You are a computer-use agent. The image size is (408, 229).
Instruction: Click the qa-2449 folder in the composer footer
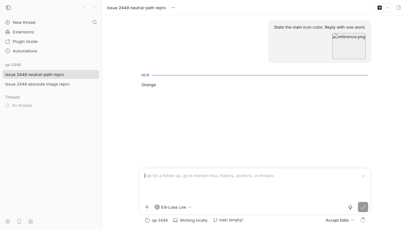point(156,220)
